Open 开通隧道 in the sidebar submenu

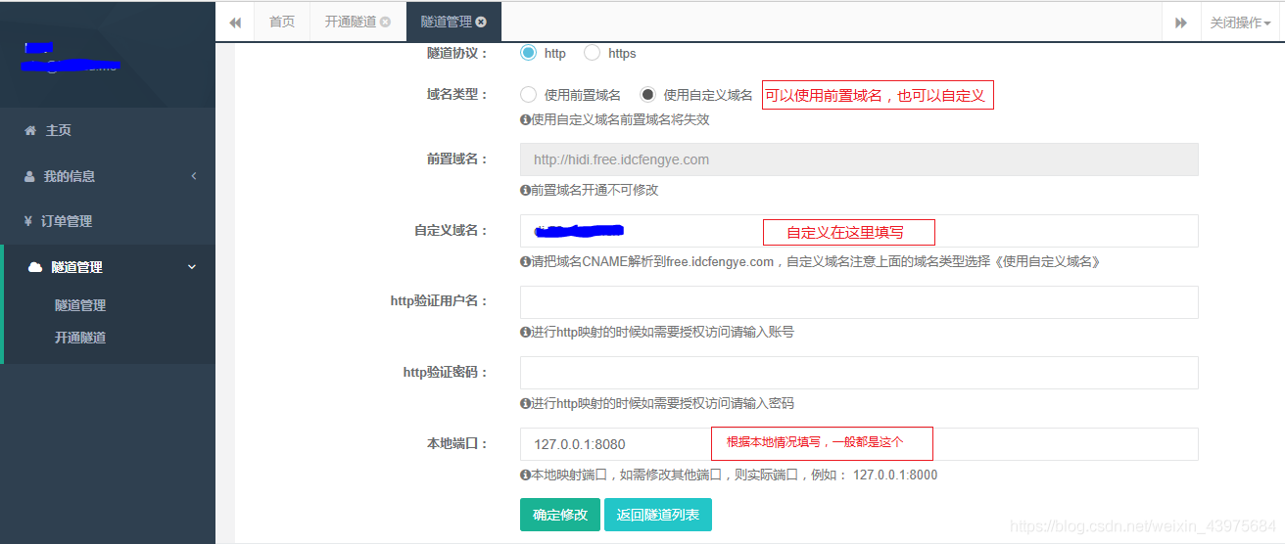[80, 338]
